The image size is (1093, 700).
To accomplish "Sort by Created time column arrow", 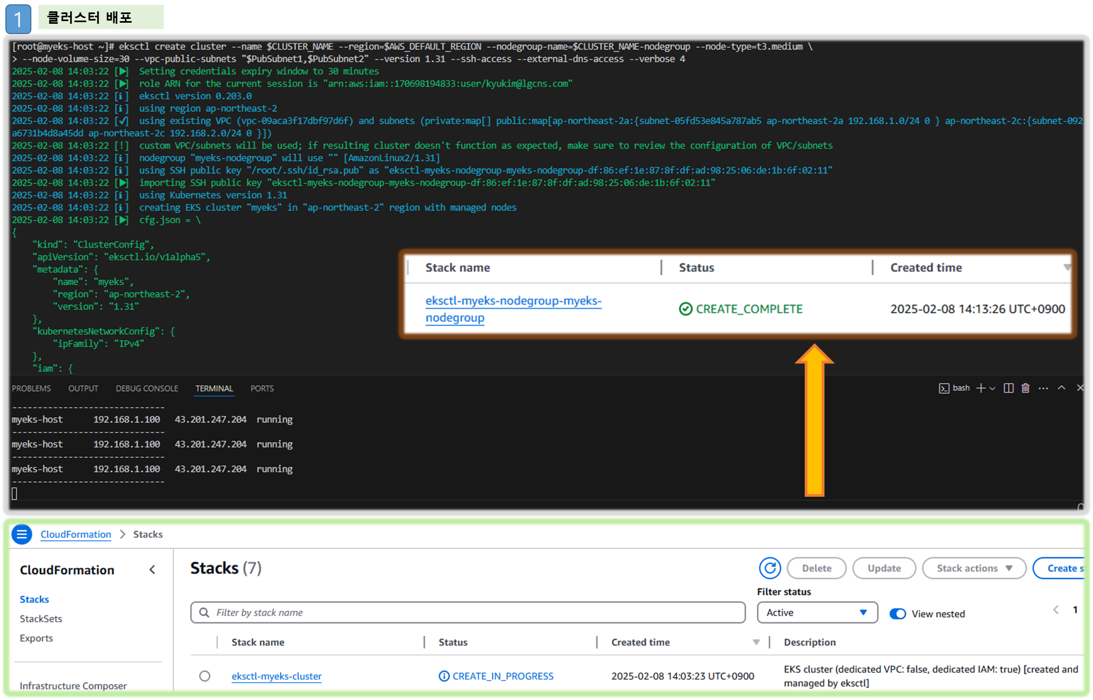I will click(x=756, y=642).
